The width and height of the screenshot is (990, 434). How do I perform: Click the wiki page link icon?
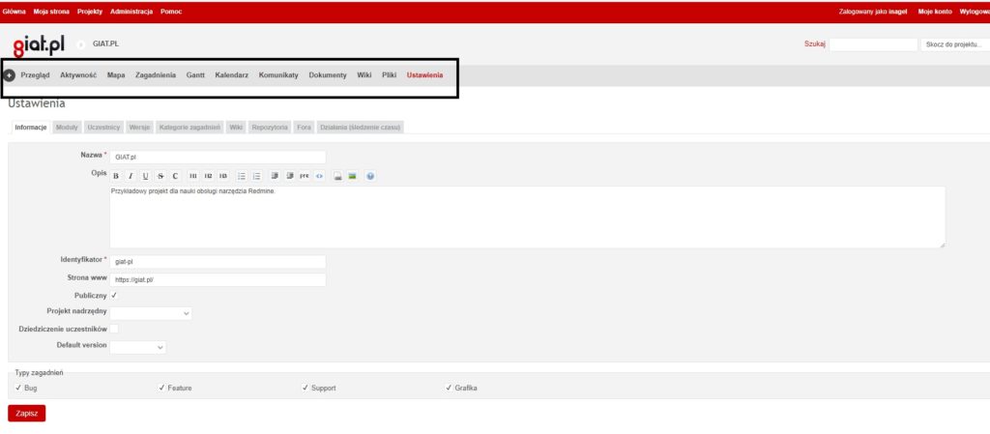(337, 176)
